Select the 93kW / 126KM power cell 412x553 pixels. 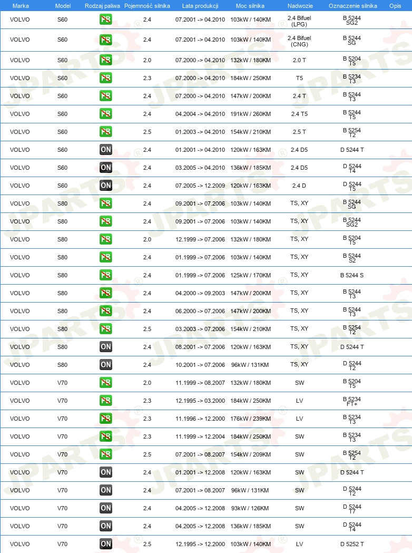(250, 508)
